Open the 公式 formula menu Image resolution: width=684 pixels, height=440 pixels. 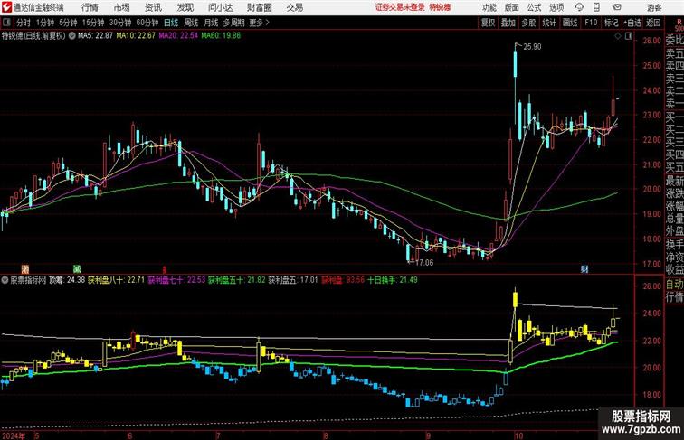[534, 7]
